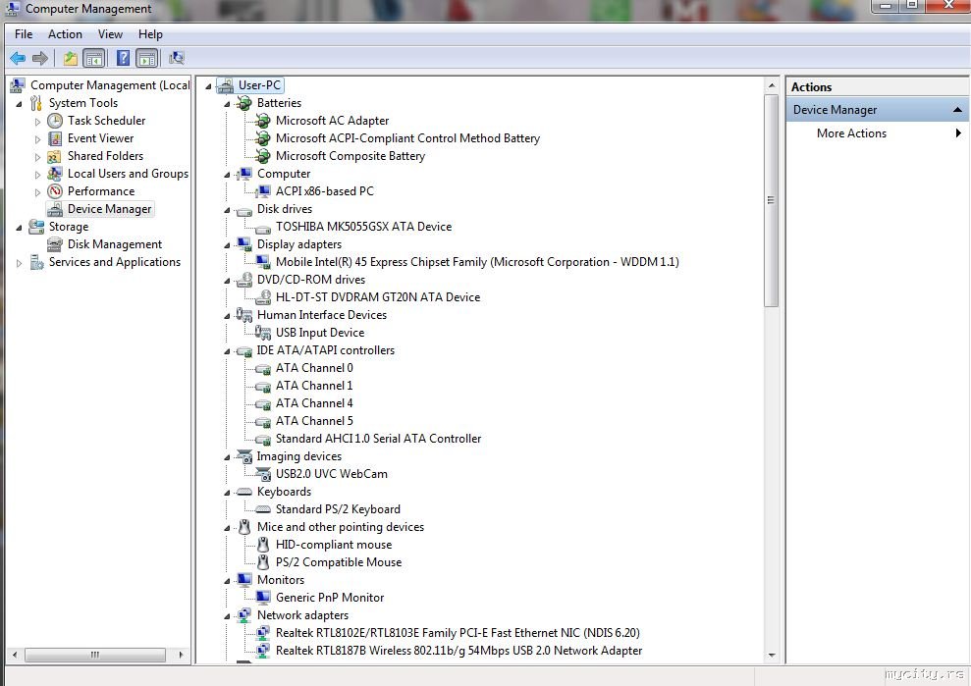The height and width of the screenshot is (686, 971).
Task: Select Device Manager in the console tree
Action: (x=110, y=209)
